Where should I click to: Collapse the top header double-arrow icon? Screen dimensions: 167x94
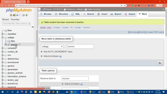point(163,10)
